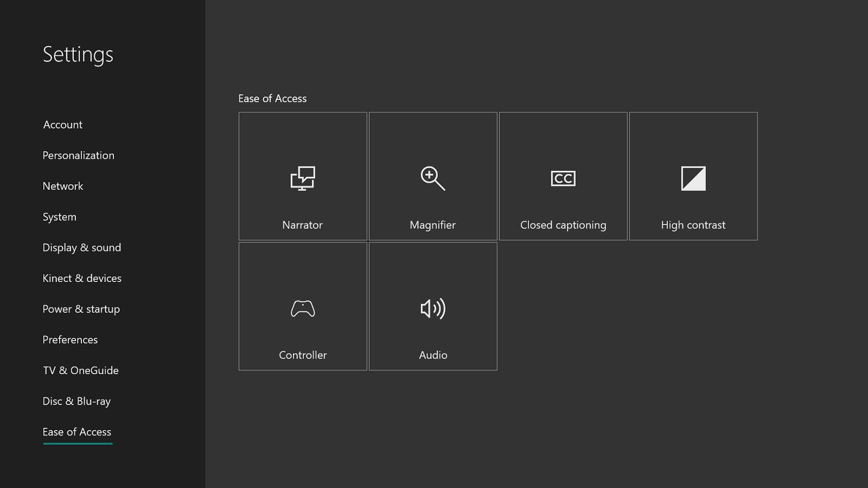Select the Controller gamepad icon
This screenshot has width=868, height=488.
click(x=303, y=309)
